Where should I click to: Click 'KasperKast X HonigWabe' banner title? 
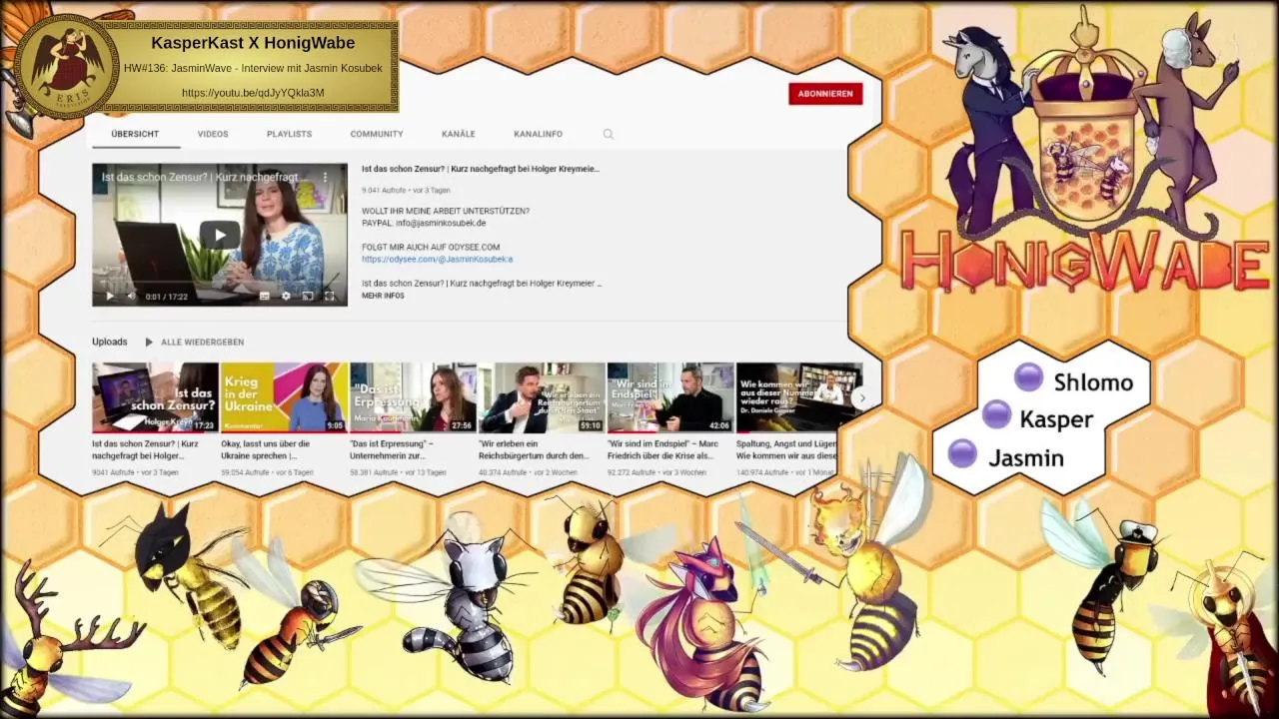pos(253,43)
